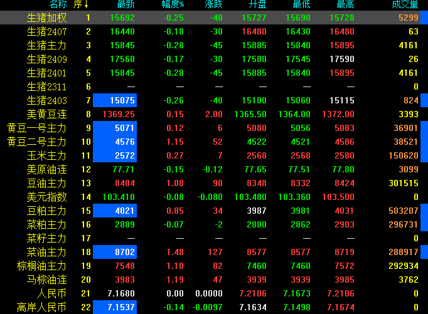Screen dimensions: 428x314
Task: Select the 美元指数 row
Action: tap(214, 197)
